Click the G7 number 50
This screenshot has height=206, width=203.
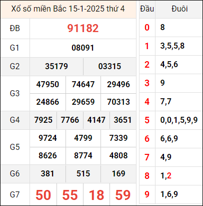click(x=43, y=195)
